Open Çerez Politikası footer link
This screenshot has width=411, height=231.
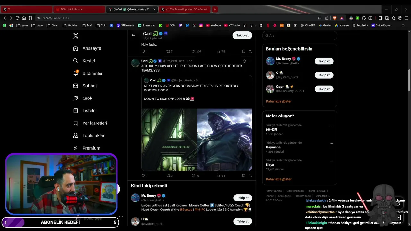[317, 191]
